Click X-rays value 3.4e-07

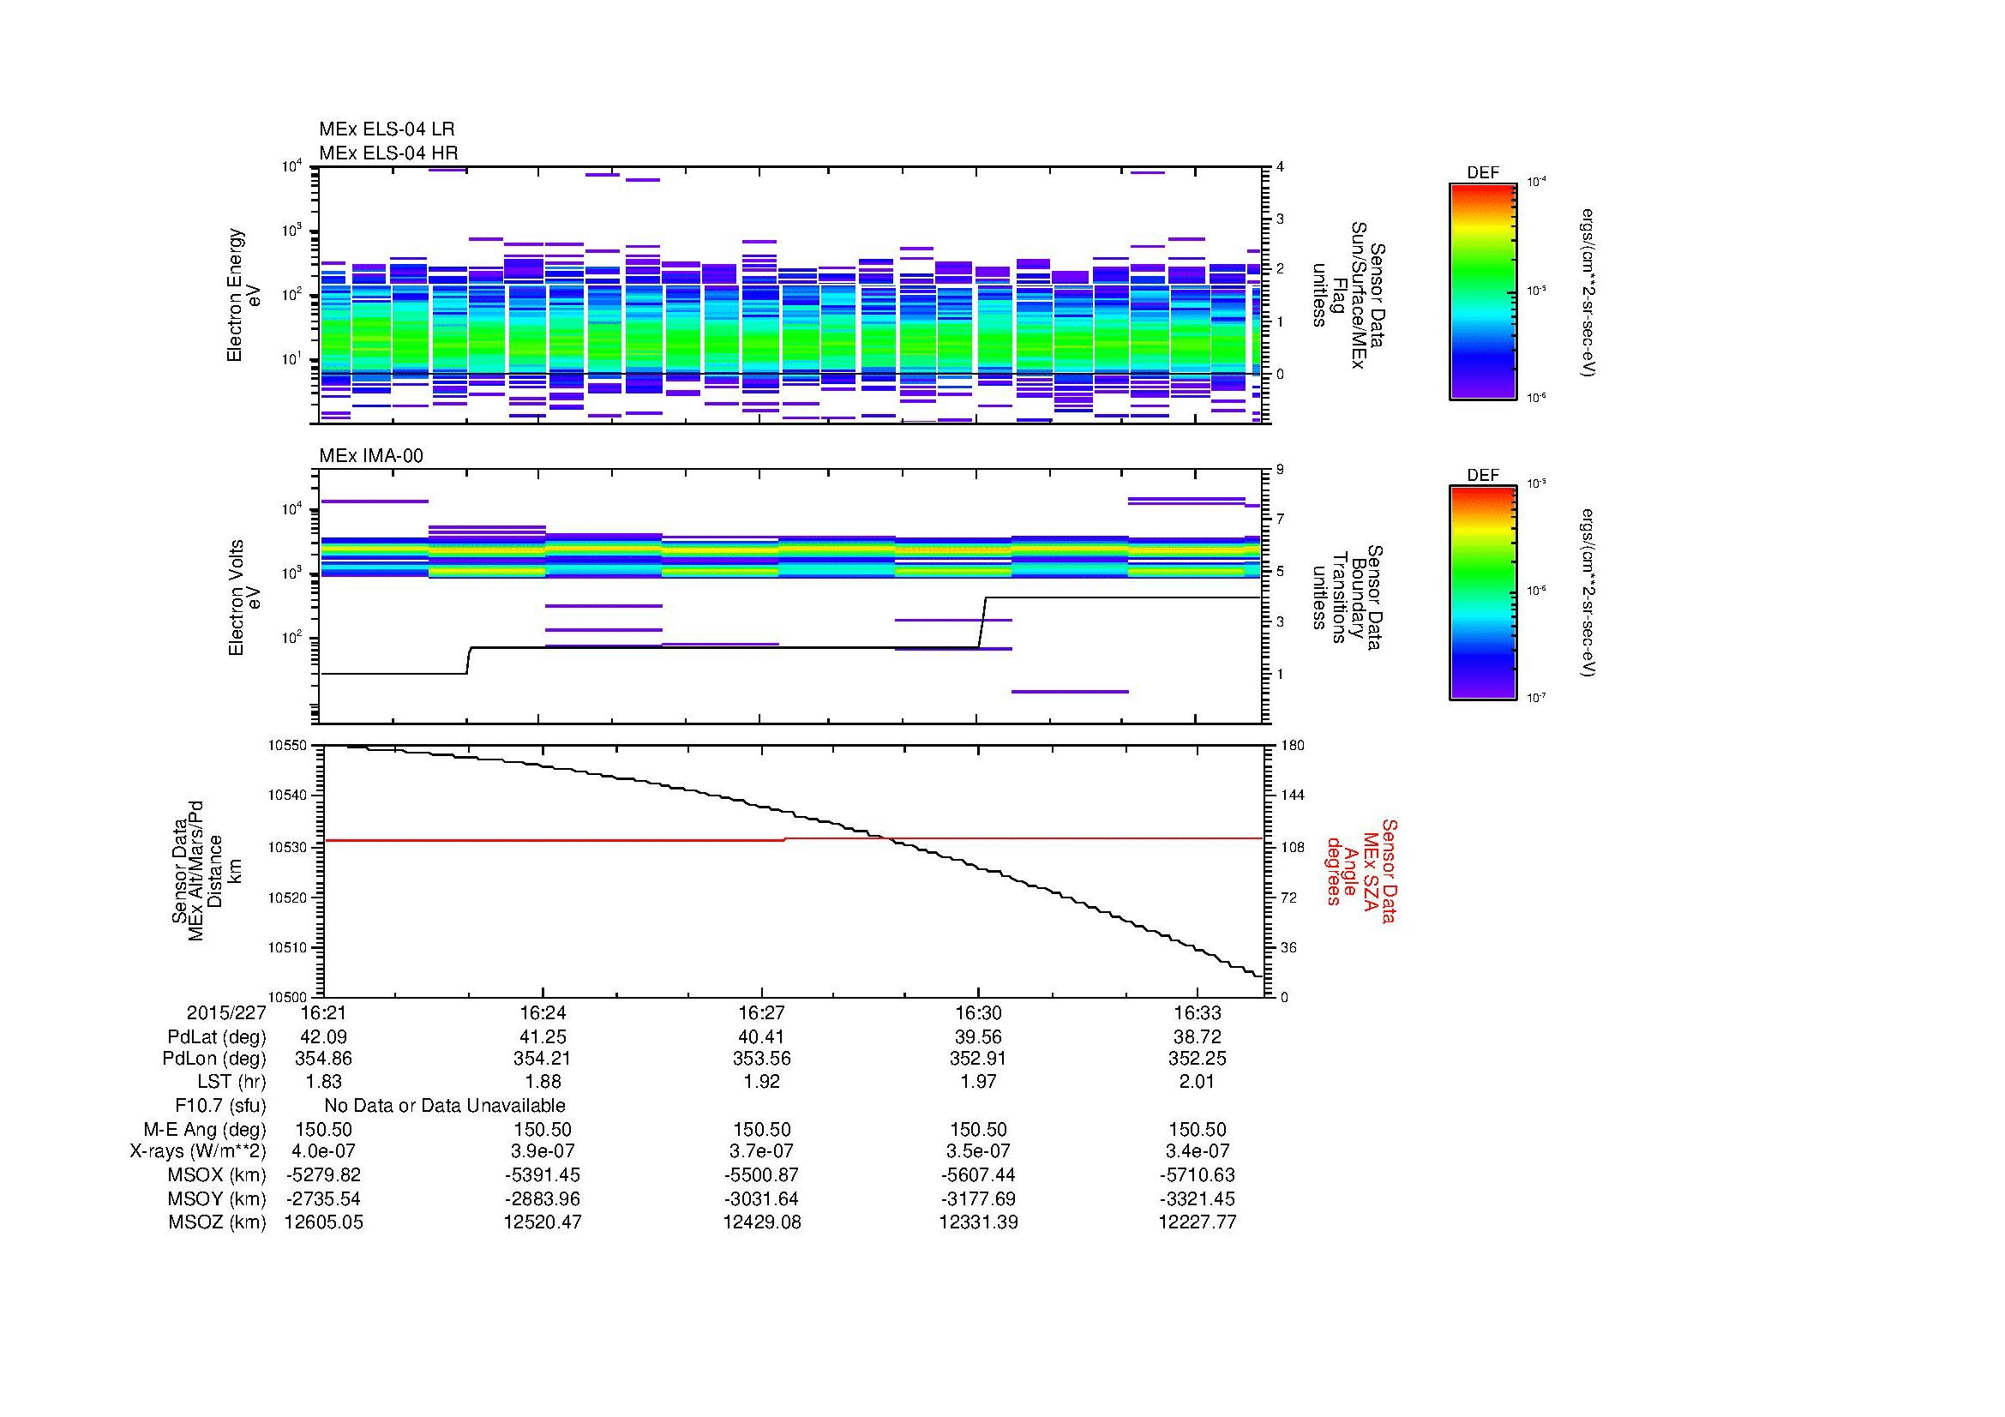1198,1151
